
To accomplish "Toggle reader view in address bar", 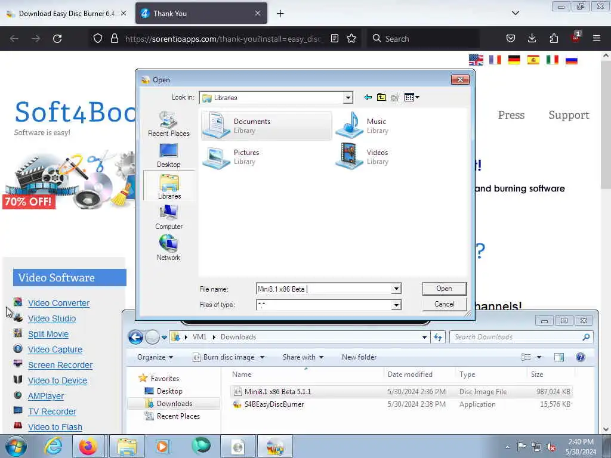I will tap(334, 39).
